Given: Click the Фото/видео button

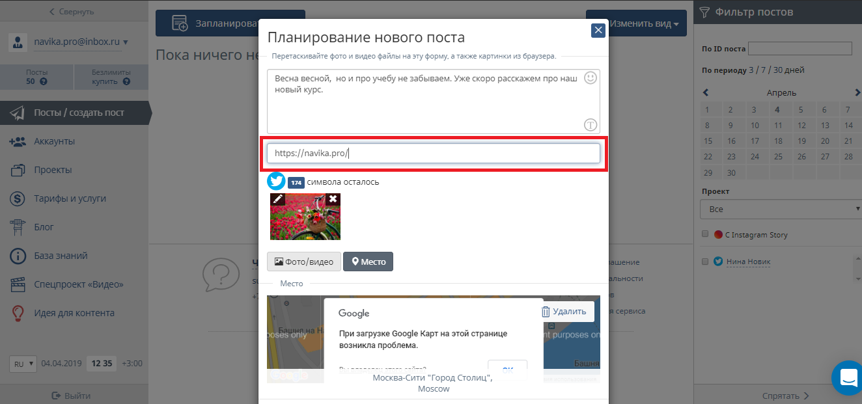Looking at the screenshot, I should pyautogui.click(x=303, y=262).
